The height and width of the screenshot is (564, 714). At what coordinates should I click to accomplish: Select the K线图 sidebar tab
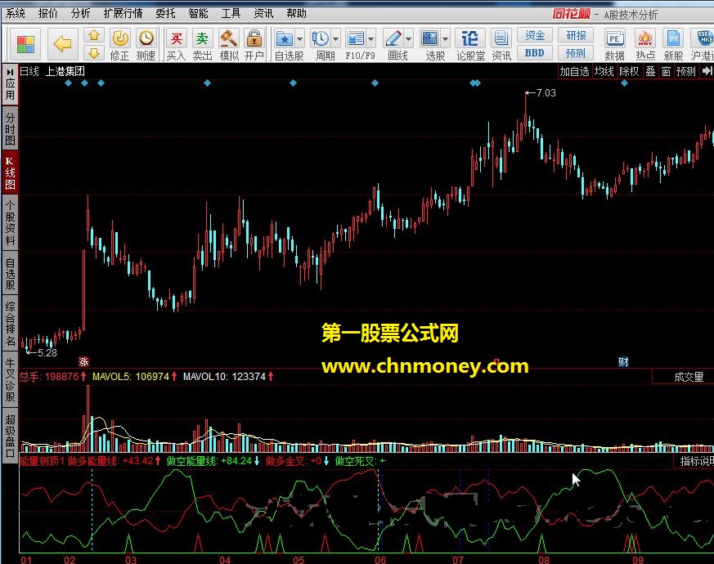tap(10, 173)
